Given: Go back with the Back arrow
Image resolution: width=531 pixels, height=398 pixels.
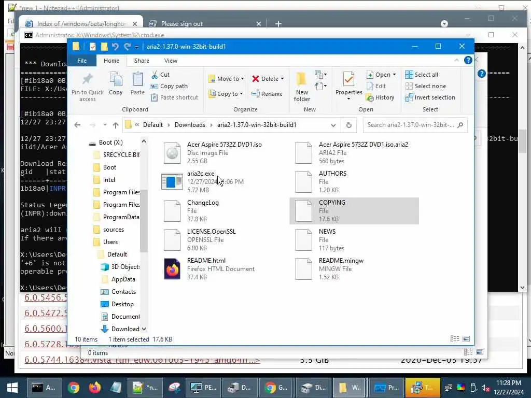Looking at the screenshot, I should click(78, 125).
